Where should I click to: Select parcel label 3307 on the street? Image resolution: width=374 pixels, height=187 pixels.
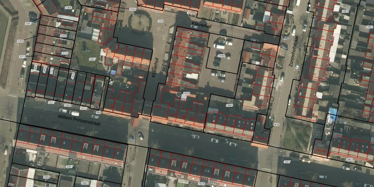(x=287, y=162)
